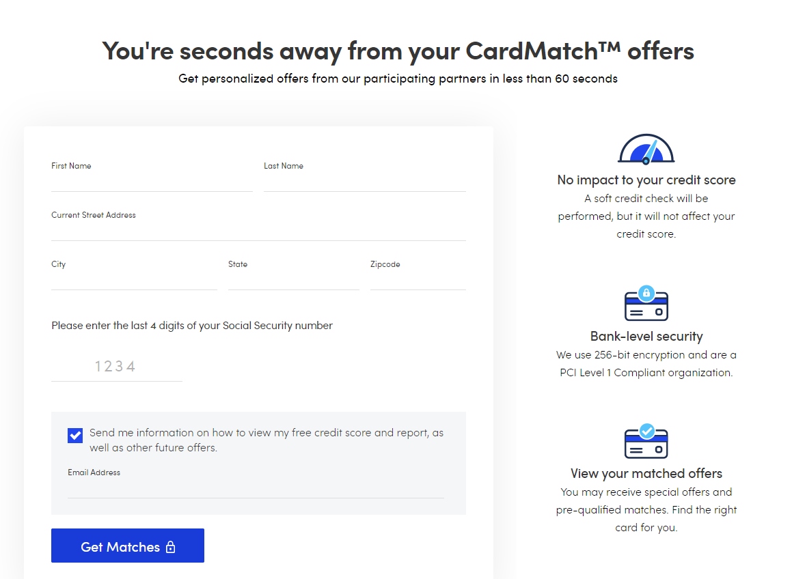This screenshot has height=579, width=792.
Task: Uncheck the free credit score offers checkbox
Action: [x=75, y=435]
